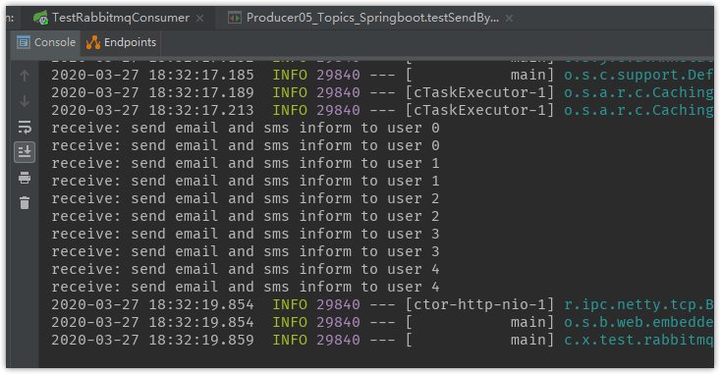
Task: Print the console output
Action: click(25, 178)
